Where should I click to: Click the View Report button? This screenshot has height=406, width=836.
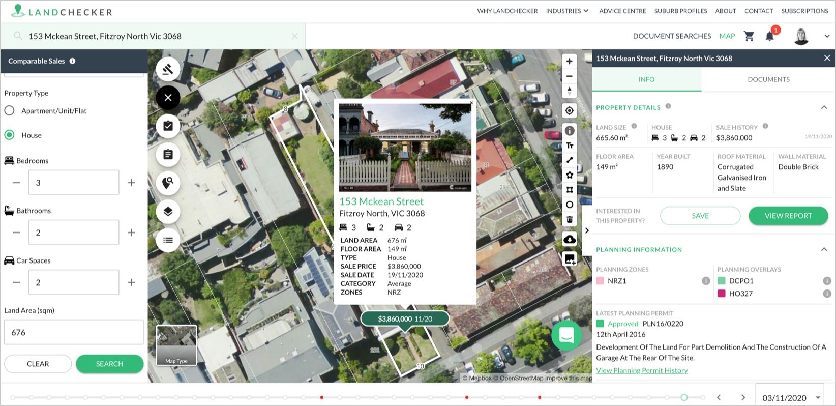(788, 216)
